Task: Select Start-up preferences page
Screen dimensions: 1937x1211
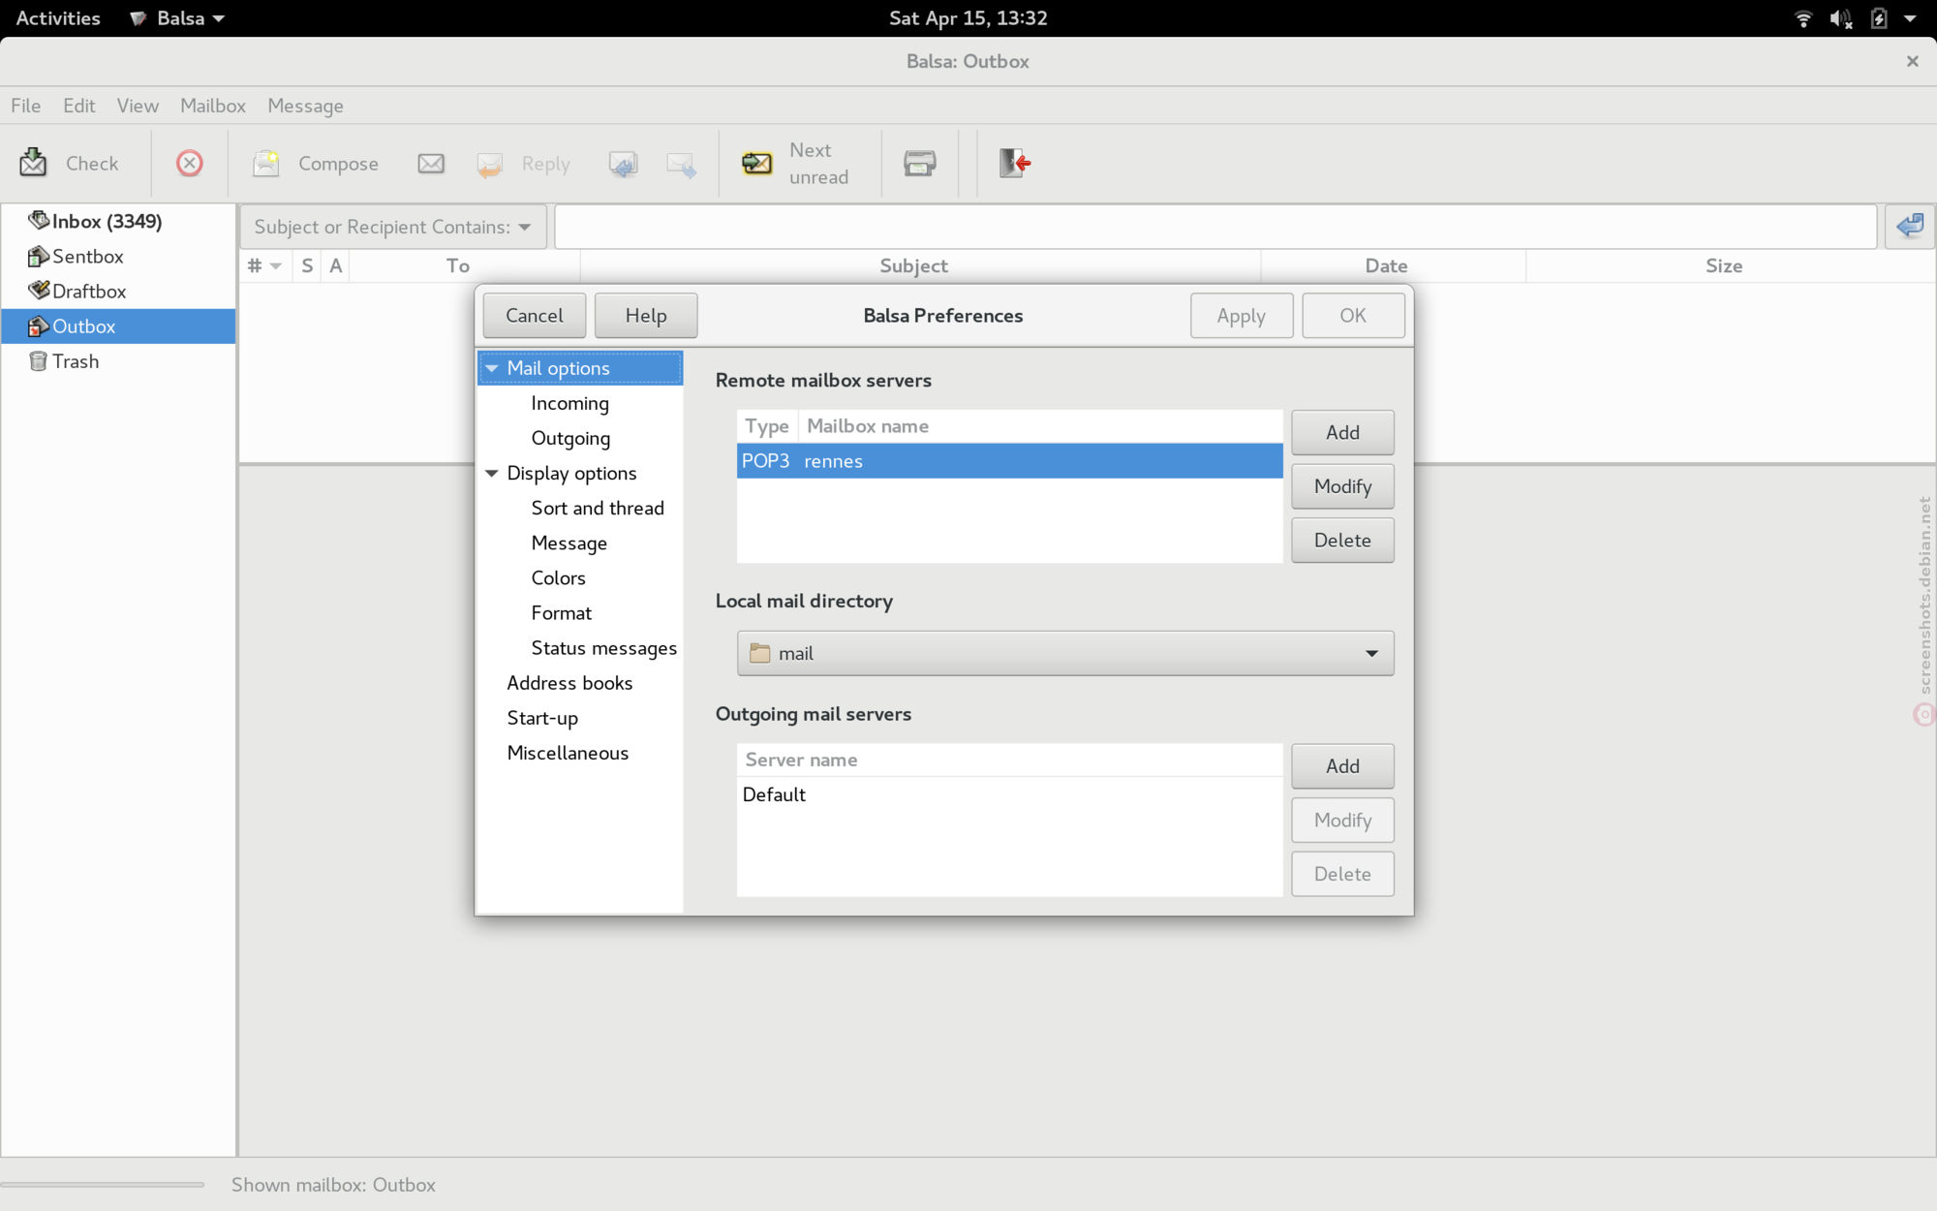Action: pyautogui.click(x=542, y=718)
